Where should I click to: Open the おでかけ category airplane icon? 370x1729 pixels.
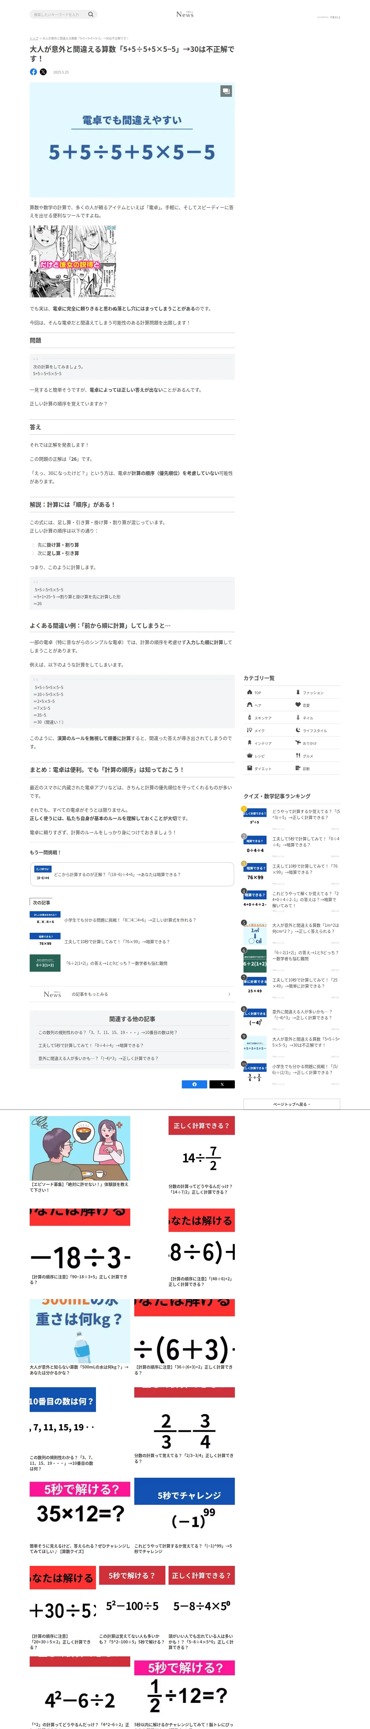point(298,743)
